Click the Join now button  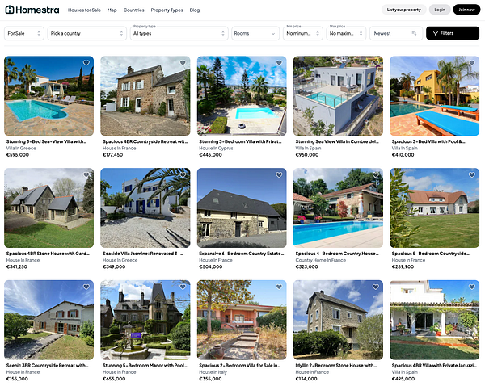click(466, 10)
